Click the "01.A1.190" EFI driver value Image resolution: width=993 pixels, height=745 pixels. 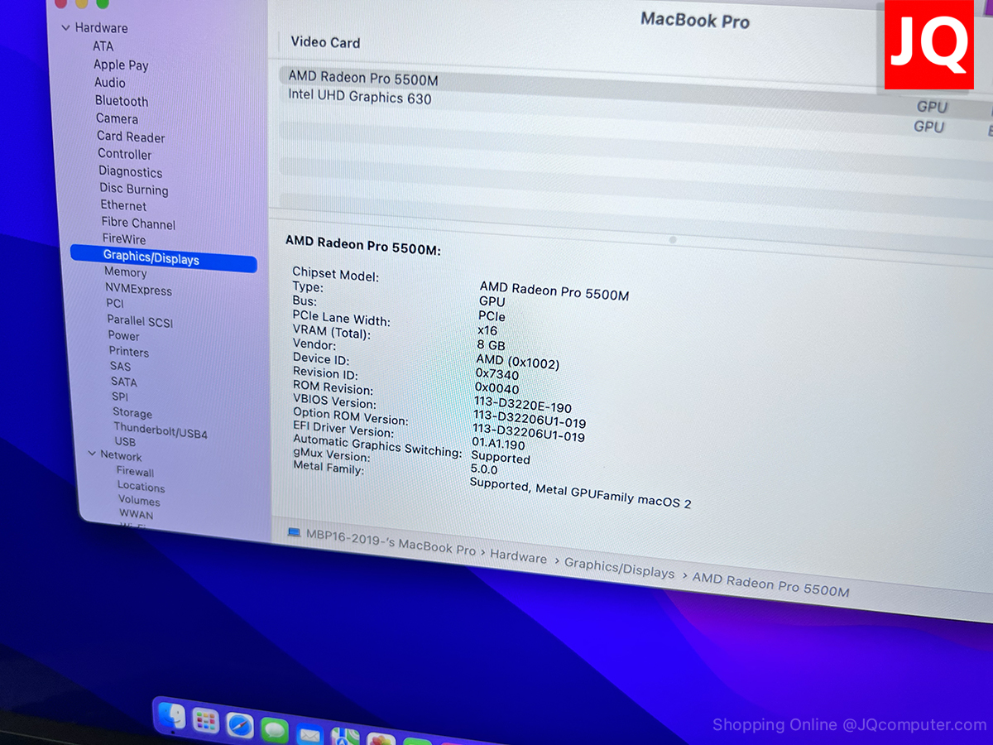(x=498, y=444)
